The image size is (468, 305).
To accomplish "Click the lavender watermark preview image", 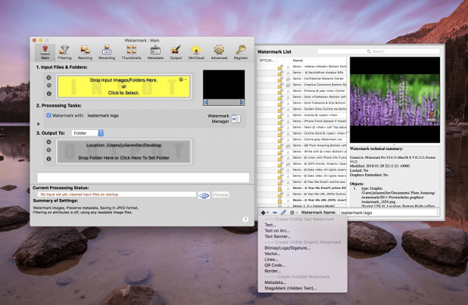I will coord(395,100).
